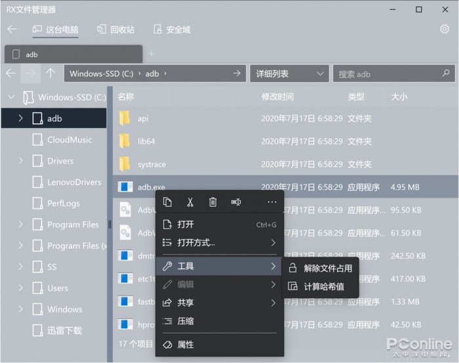Click the sidebar splitter handle
Image resolution: width=459 pixels, height=363 pixels.
[110, 224]
